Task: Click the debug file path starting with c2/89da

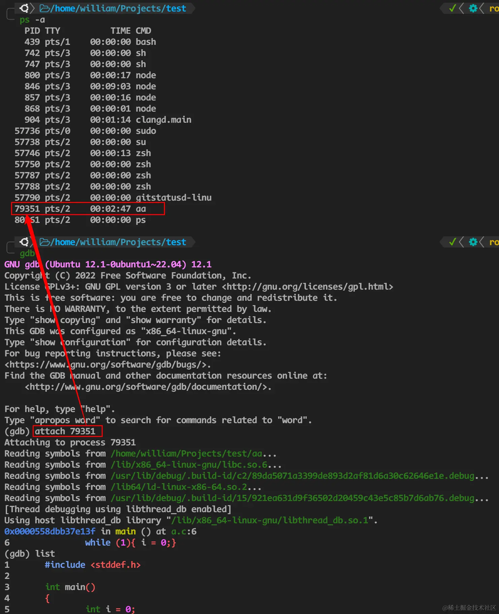Action: click(x=293, y=476)
